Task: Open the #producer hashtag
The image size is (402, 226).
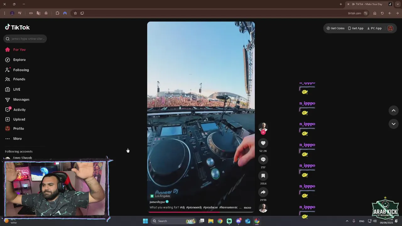Action: pos(210,207)
